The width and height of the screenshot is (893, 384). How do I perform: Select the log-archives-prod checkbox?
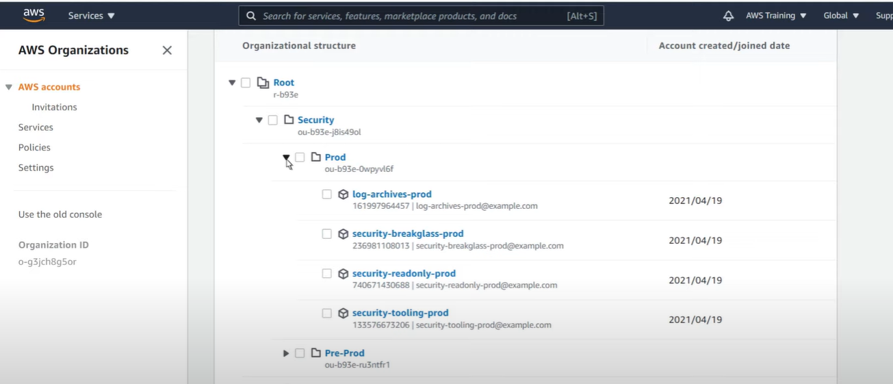[x=327, y=194]
